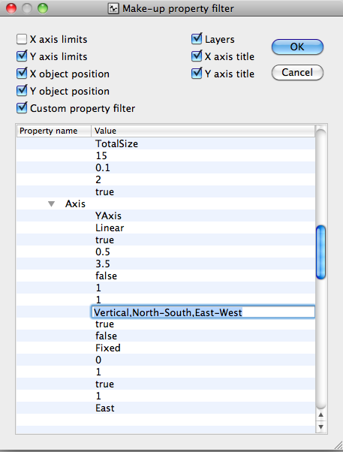The height and width of the screenshot is (452, 343).
Task: Disable Custom property filter checkbox
Action: point(22,108)
